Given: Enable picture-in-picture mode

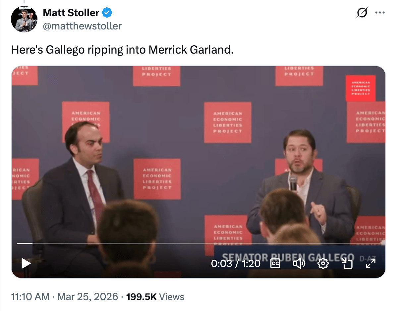Looking at the screenshot, I should click(347, 263).
